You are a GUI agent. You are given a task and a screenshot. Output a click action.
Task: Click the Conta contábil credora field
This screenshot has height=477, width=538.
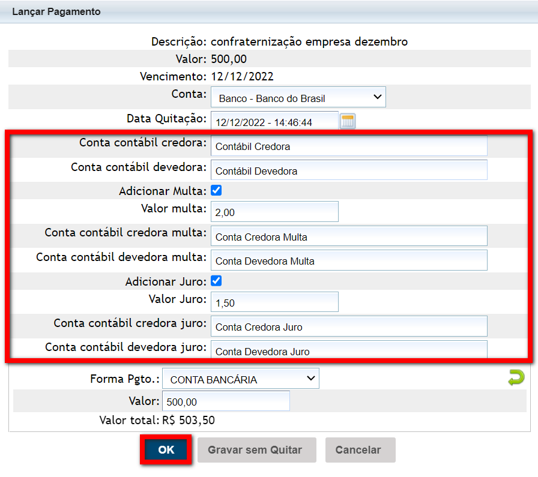point(349,146)
